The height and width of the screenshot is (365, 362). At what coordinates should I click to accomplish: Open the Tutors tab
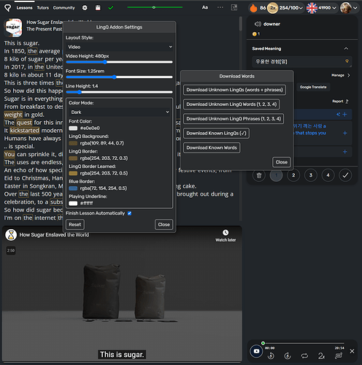click(43, 8)
